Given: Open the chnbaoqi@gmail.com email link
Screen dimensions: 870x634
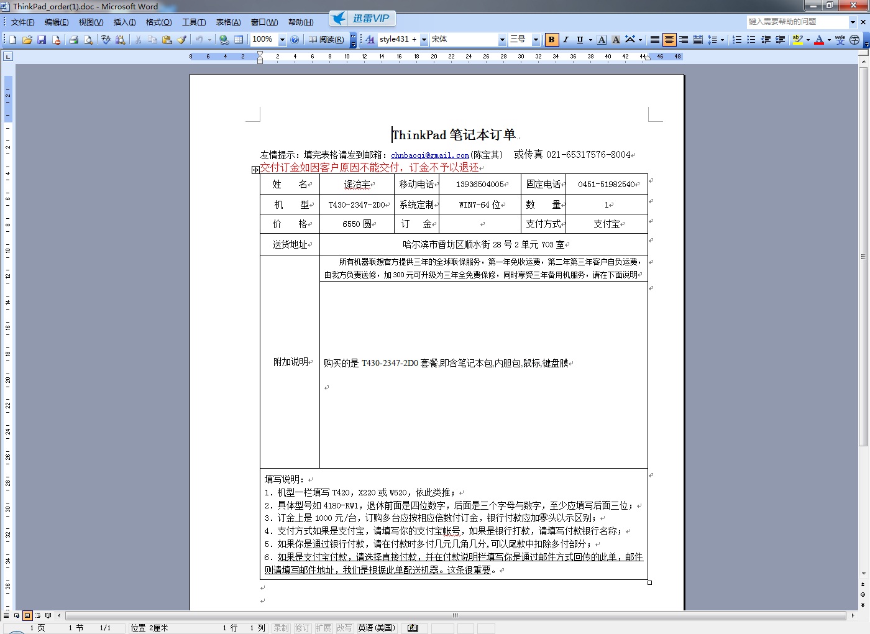Looking at the screenshot, I should [430, 155].
